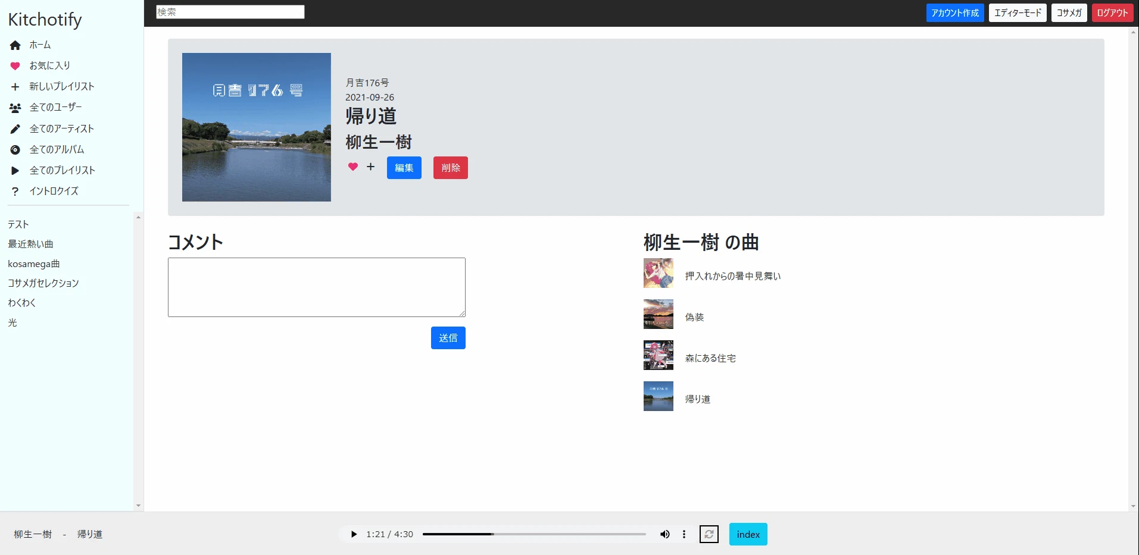
Task: Open thumbnail of 帰り道 in song list
Action: pyautogui.click(x=659, y=396)
